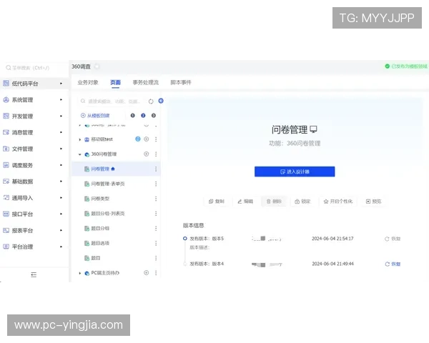This screenshot has width=429, height=343.
Task: Open the more menu on 题目选项 row
Action: 156,243
